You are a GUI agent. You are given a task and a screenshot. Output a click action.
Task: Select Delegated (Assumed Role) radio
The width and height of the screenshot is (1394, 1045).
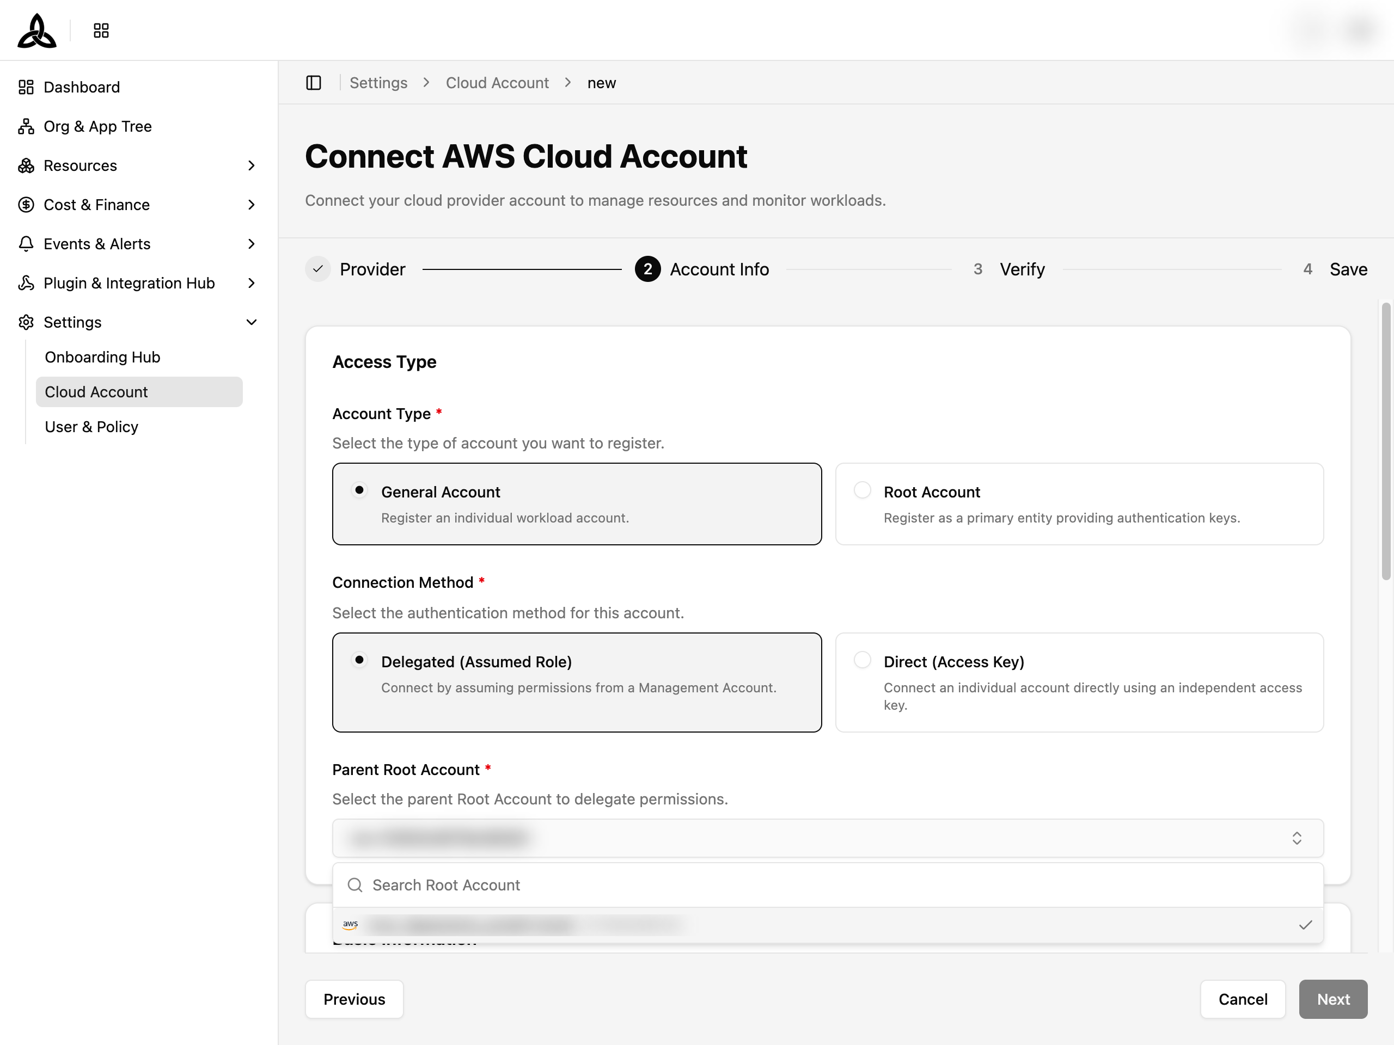coord(359,660)
